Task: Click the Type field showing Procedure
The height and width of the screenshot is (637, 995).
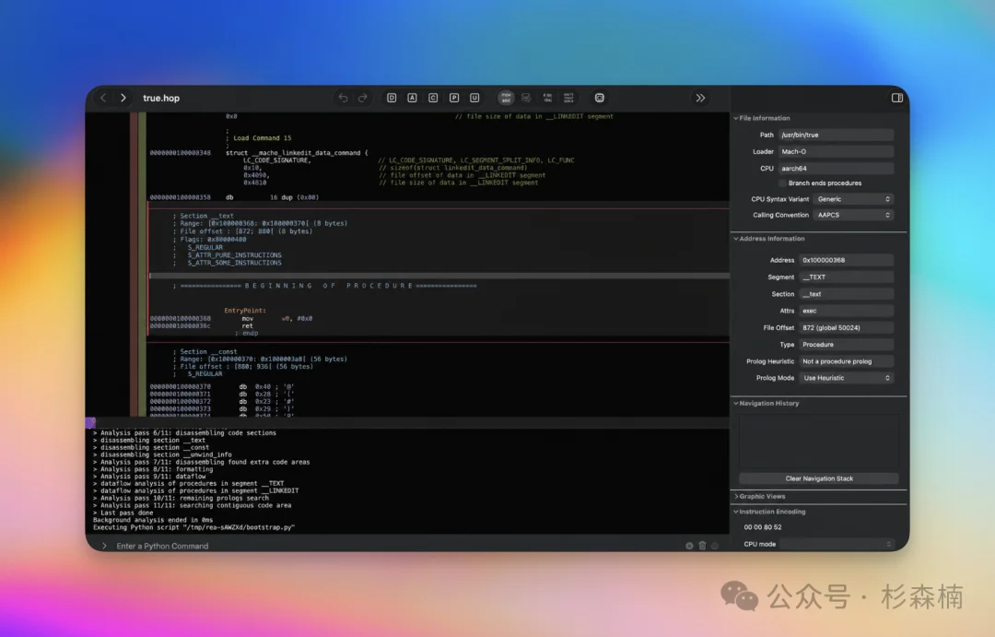Action: (x=847, y=344)
